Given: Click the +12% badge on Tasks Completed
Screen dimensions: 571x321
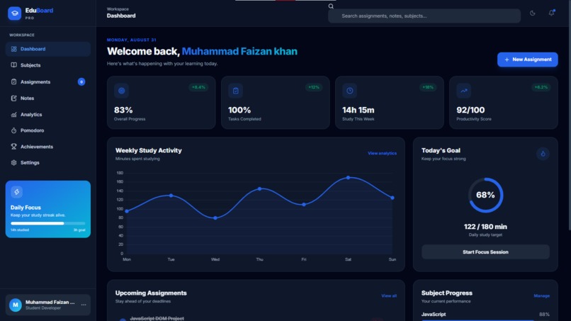Looking at the screenshot, I should click(314, 87).
